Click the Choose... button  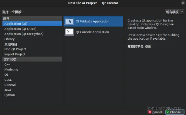point(175,112)
